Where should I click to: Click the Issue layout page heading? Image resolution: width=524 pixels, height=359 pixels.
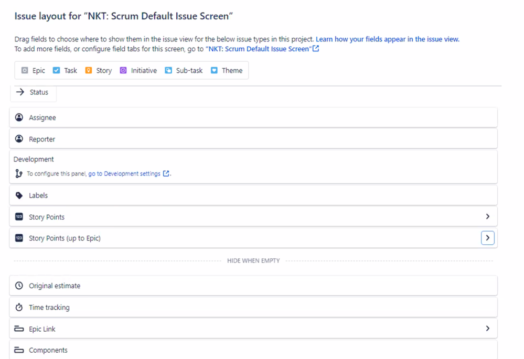(x=123, y=16)
